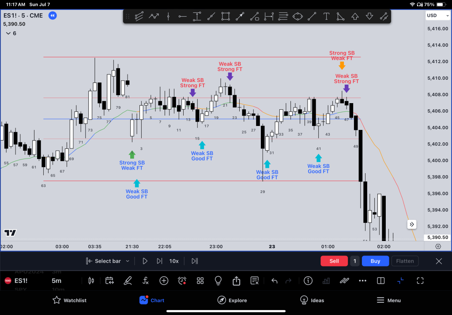452x315 pixels.
Task: Toggle the split layout panel icon
Action: (381, 281)
